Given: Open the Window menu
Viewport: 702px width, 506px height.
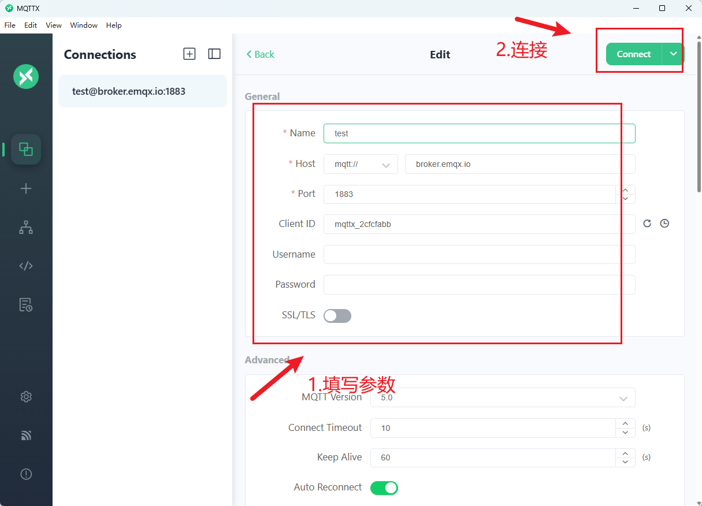Looking at the screenshot, I should click(84, 25).
